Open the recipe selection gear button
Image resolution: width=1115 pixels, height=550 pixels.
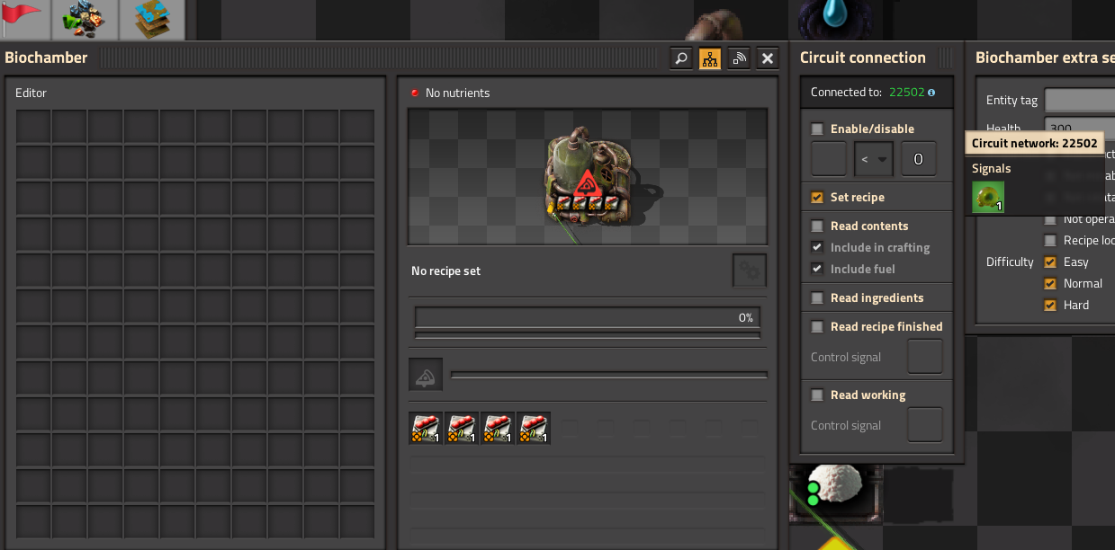point(750,271)
